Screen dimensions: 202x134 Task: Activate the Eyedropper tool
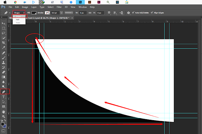[3, 48]
